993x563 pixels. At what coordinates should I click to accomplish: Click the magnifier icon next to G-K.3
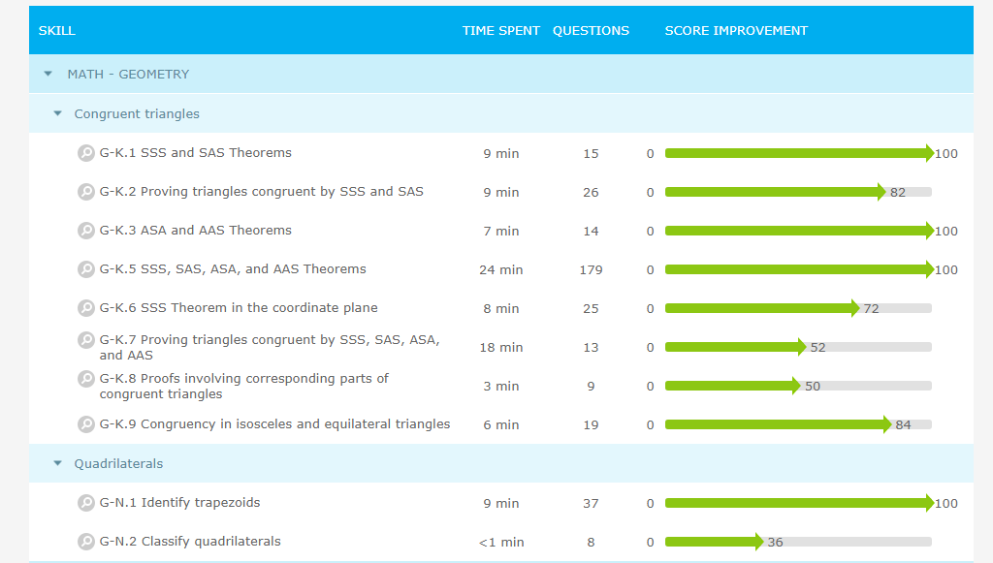click(x=86, y=231)
